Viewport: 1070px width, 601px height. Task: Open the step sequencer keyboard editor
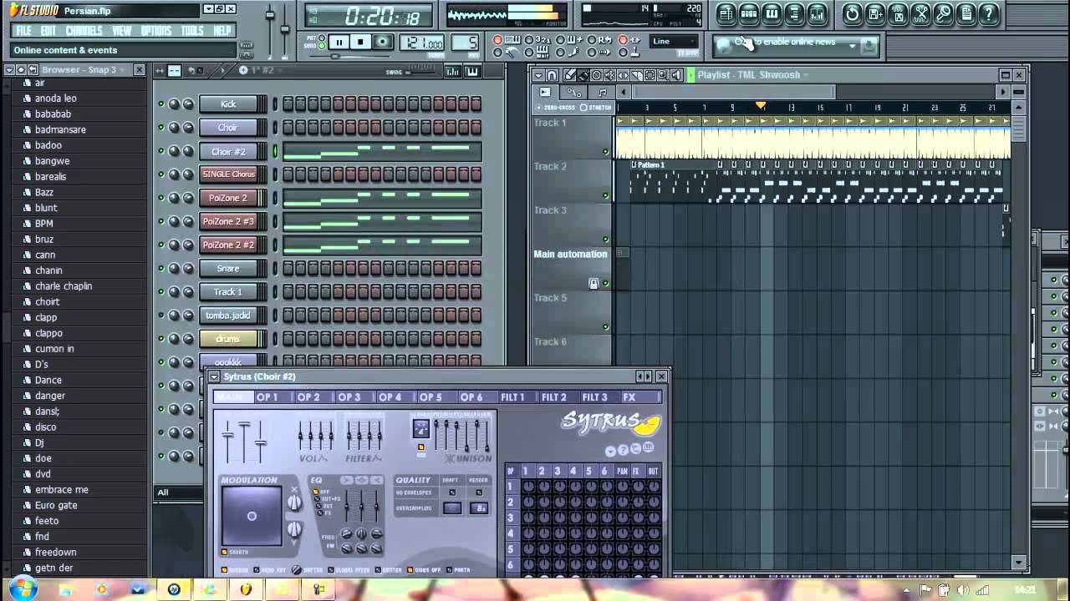[x=472, y=72]
